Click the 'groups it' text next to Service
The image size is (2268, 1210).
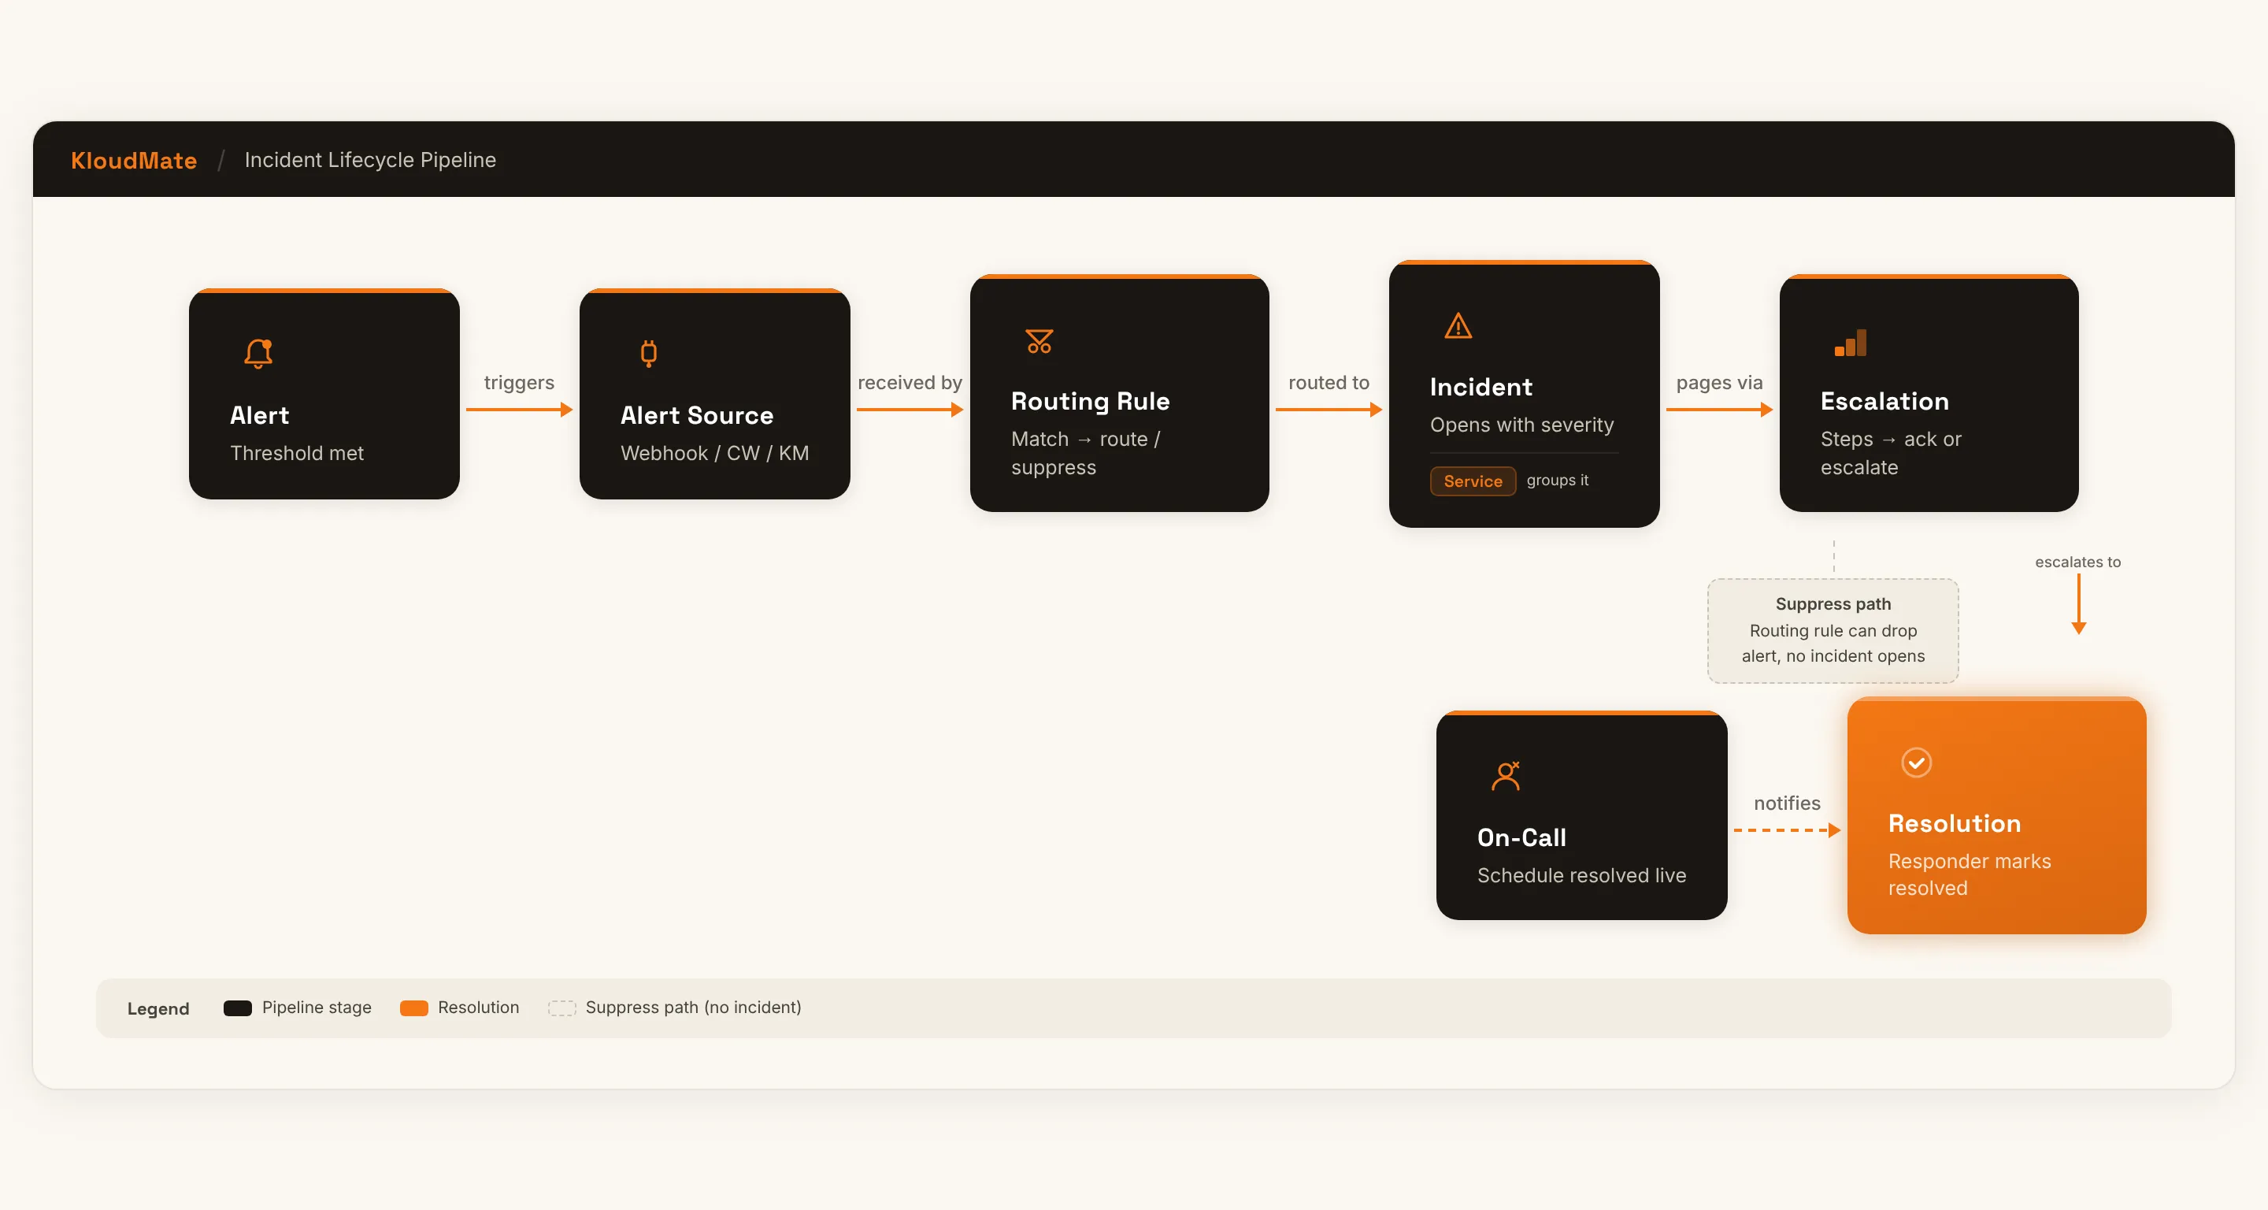pyautogui.click(x=1558, y=481)
